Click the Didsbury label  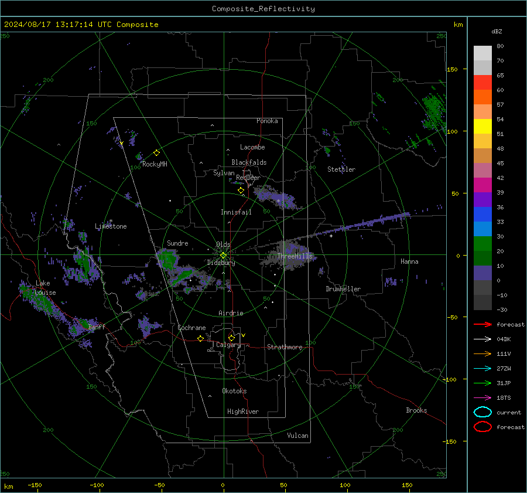pos(221,263)
